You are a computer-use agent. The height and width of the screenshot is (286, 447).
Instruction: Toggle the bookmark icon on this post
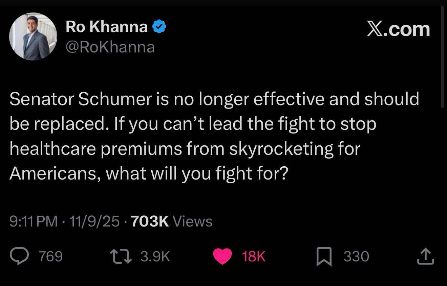coord(324,257)
